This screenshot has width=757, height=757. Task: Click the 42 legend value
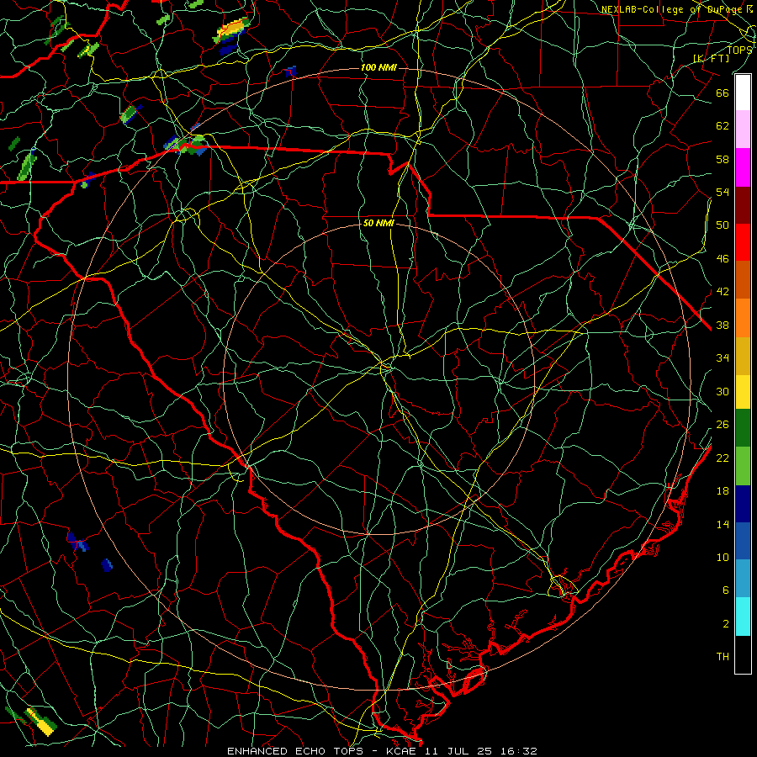pos(723,291)
